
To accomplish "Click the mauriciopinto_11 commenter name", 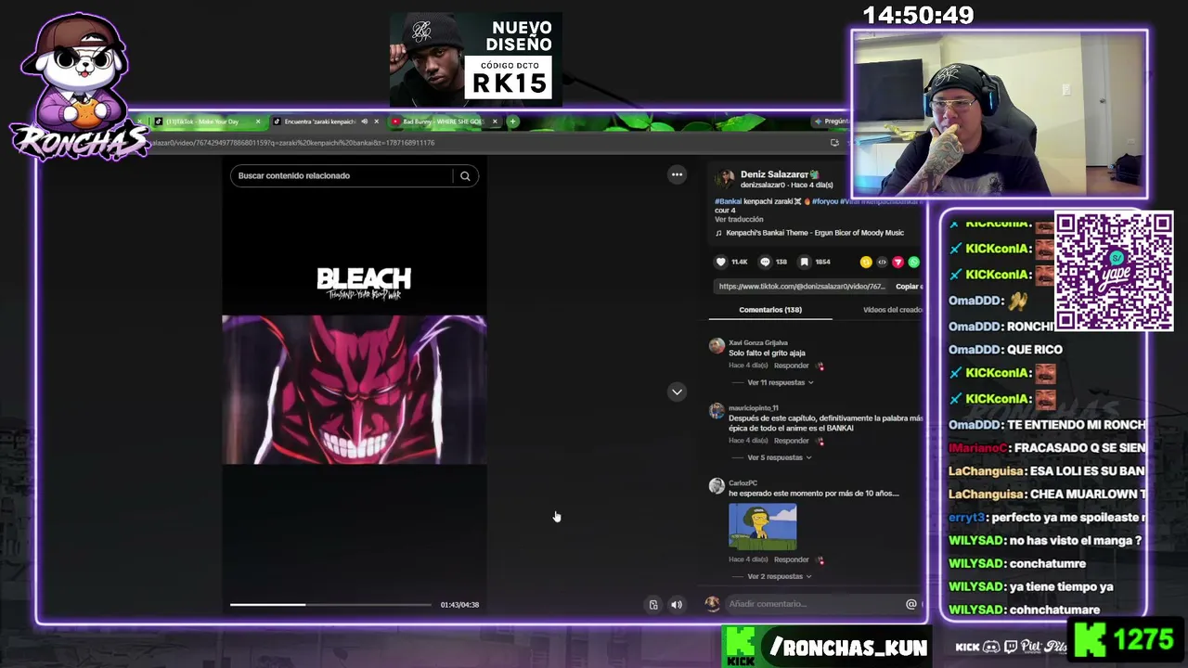I will 754,408.
